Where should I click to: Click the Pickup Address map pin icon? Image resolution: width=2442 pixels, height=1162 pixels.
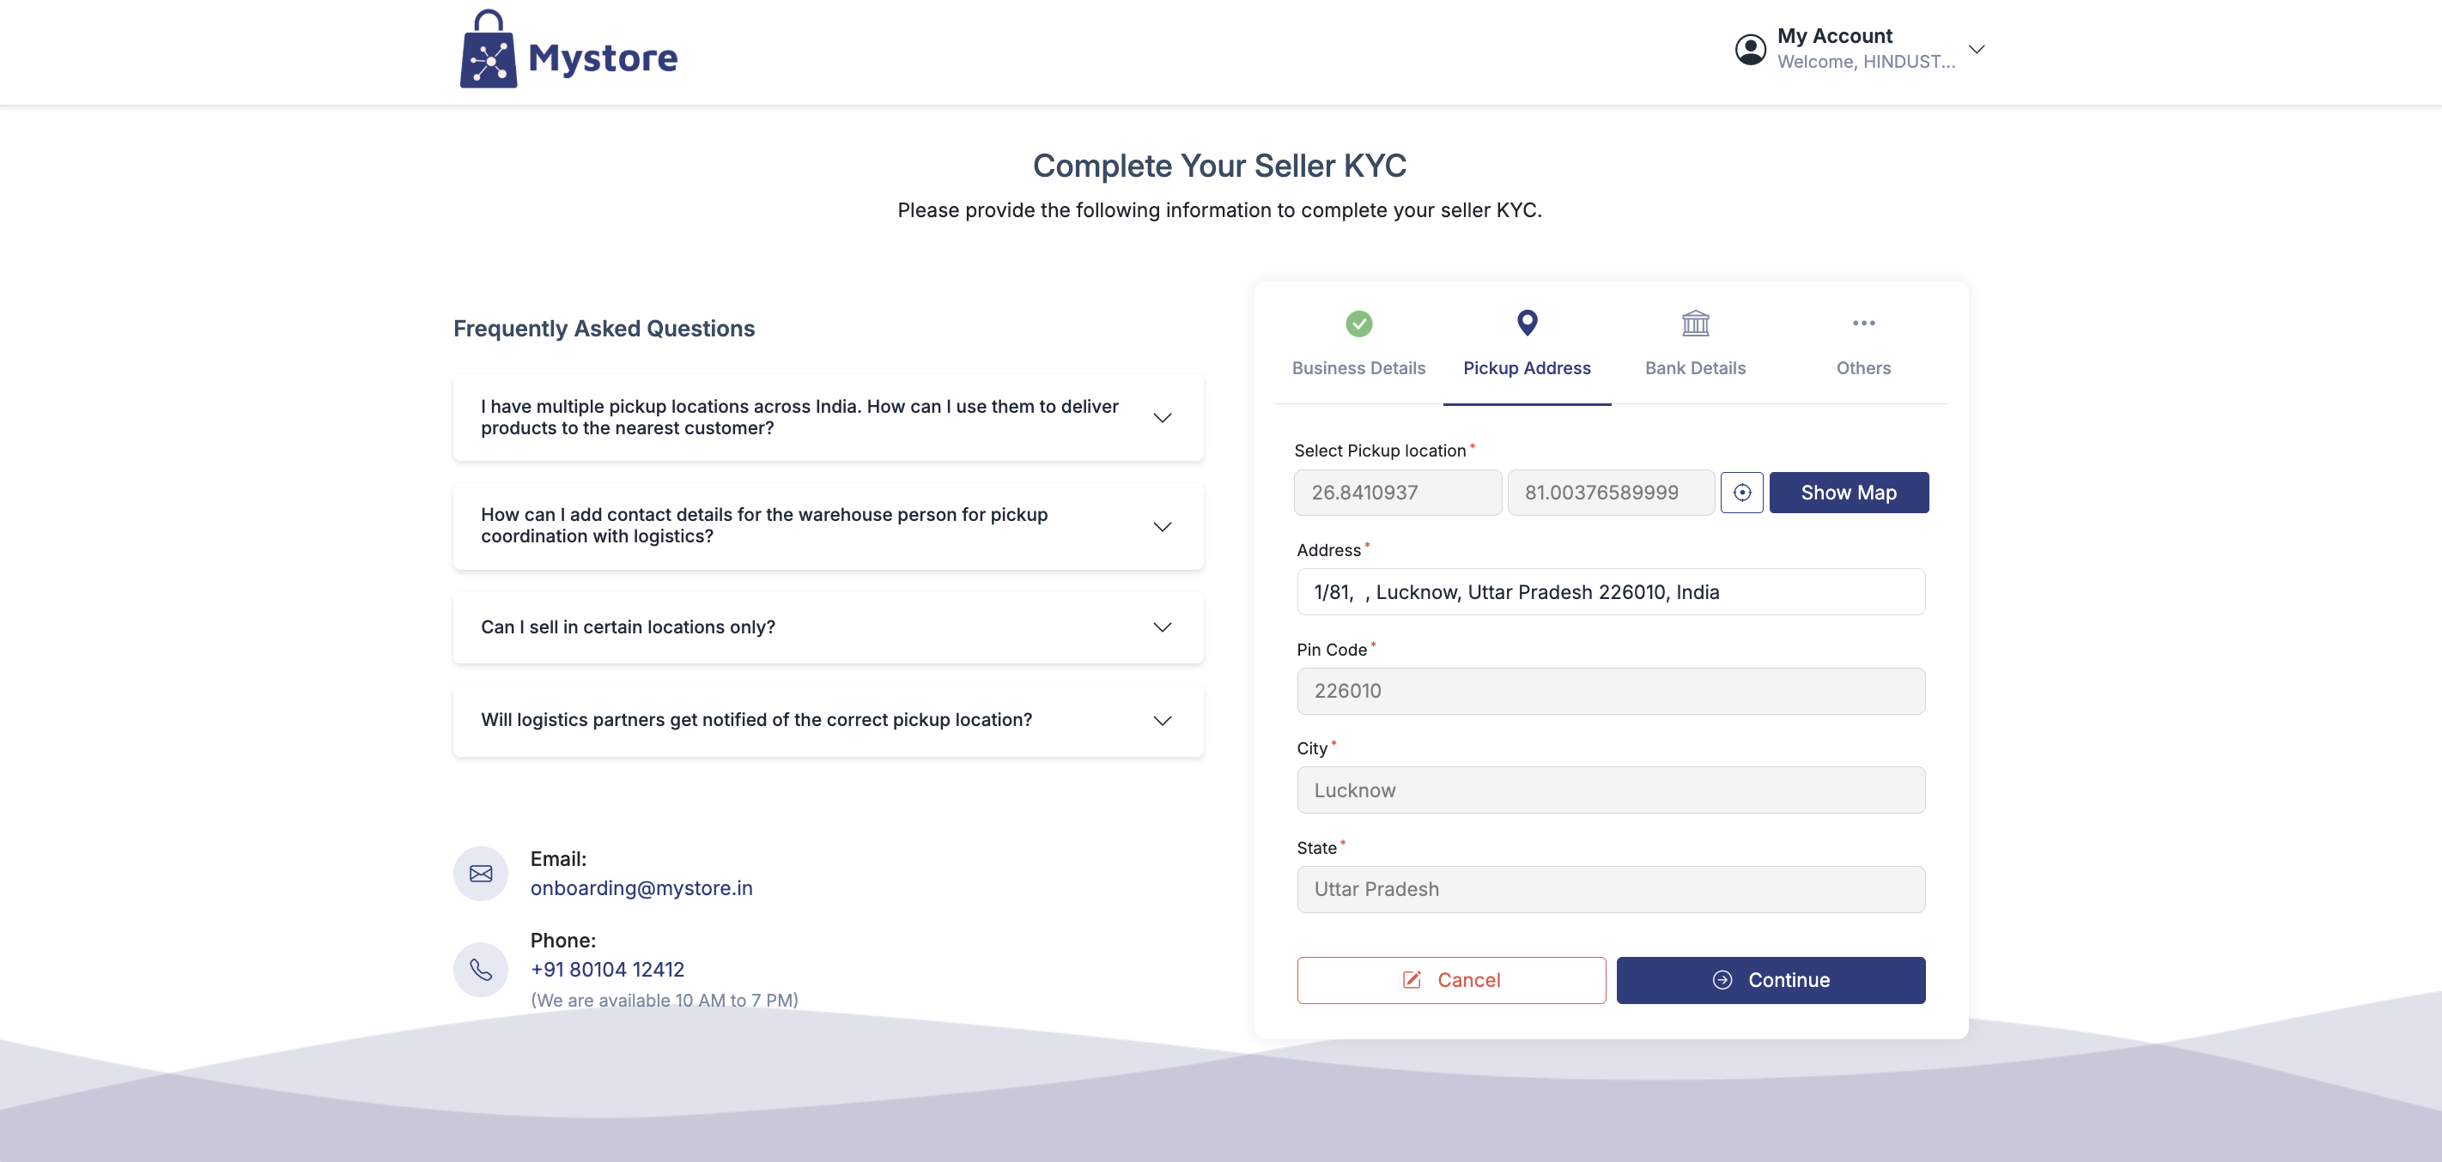click(1527, 324)
